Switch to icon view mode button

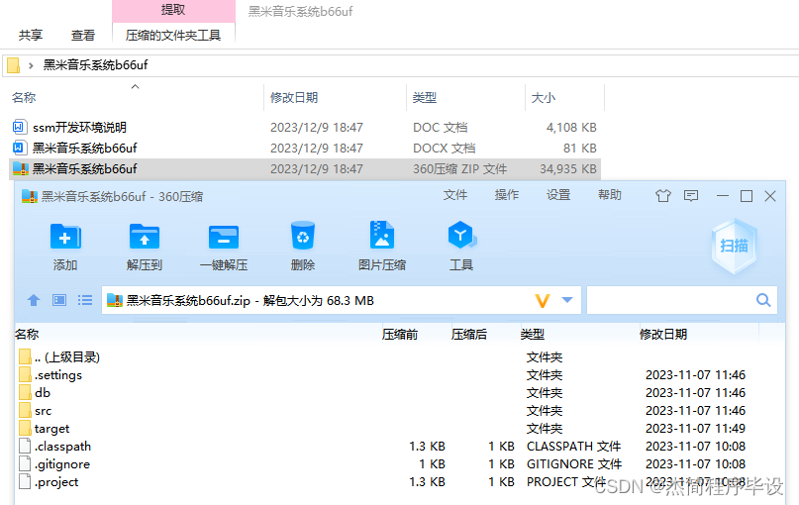[59, 300]
